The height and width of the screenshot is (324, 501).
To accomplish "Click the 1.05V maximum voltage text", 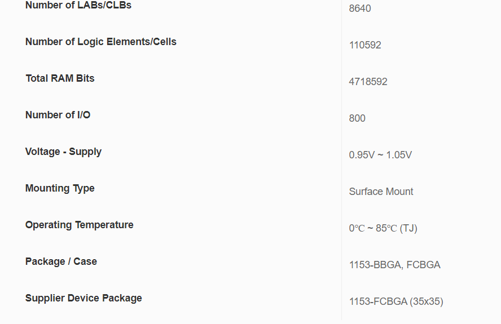I will (x=399, y=155).
